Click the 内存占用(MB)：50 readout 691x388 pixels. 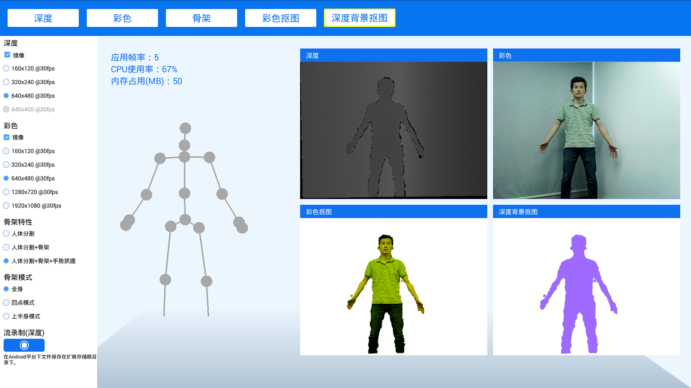tap(147, 81)
